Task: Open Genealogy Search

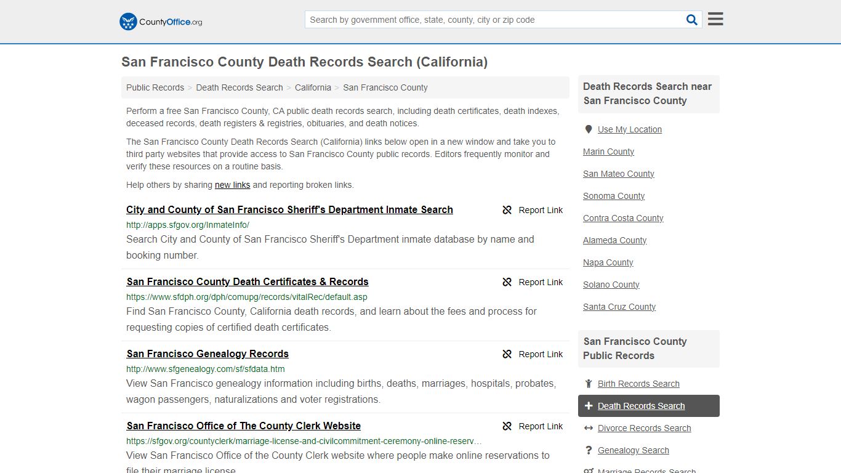Action: click(x=633, y=450)
